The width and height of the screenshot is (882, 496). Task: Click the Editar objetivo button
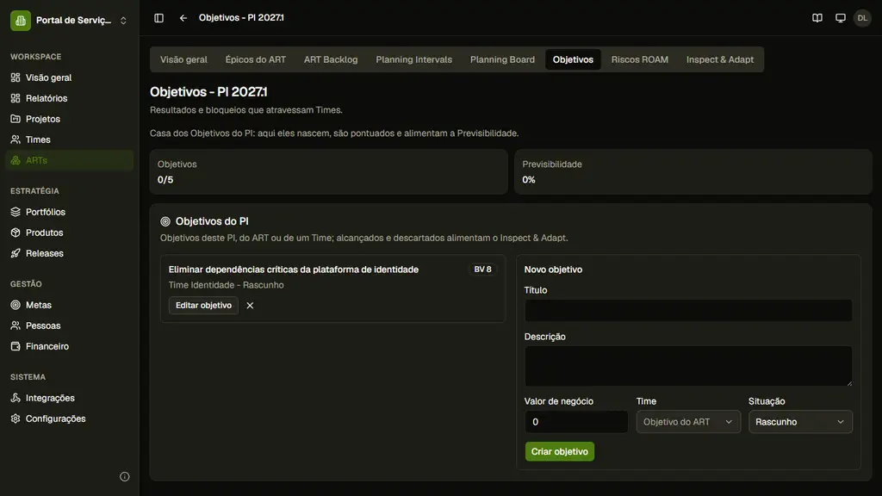tap(203, 306)
